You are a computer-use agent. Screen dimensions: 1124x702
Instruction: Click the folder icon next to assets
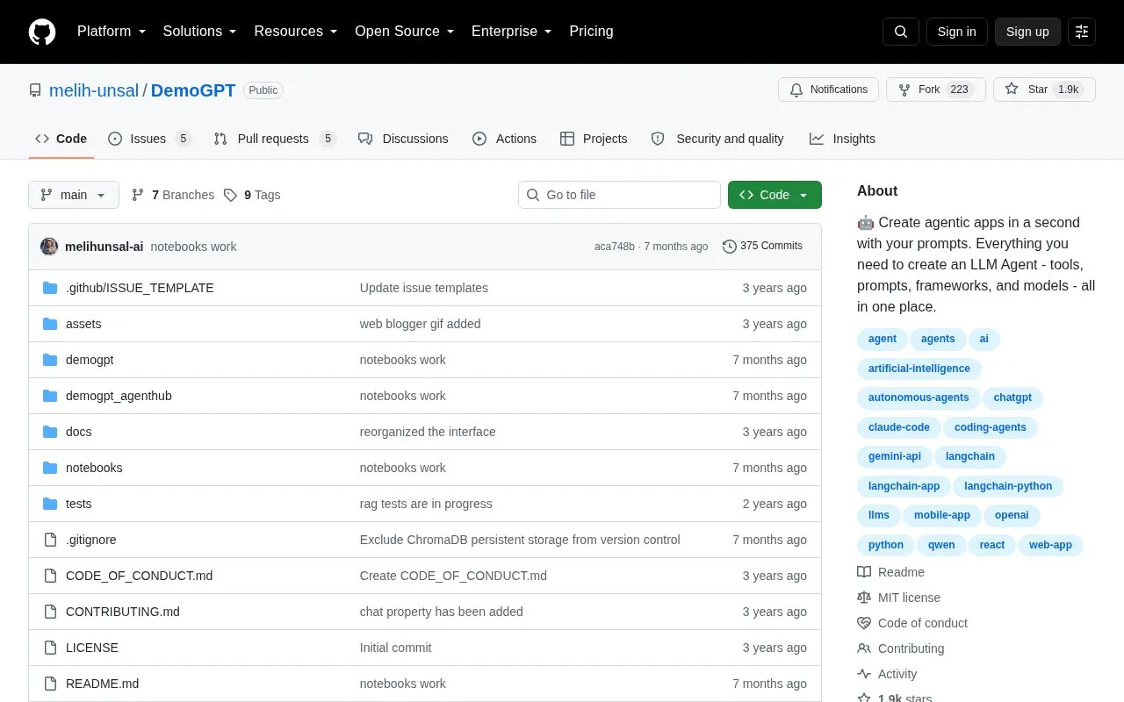[x=50, y=324]
